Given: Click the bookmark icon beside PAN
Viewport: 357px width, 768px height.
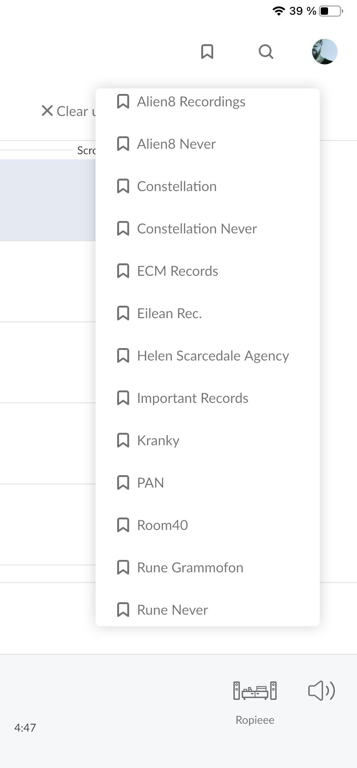Looking at the screenshot, I should coord(123,483).
